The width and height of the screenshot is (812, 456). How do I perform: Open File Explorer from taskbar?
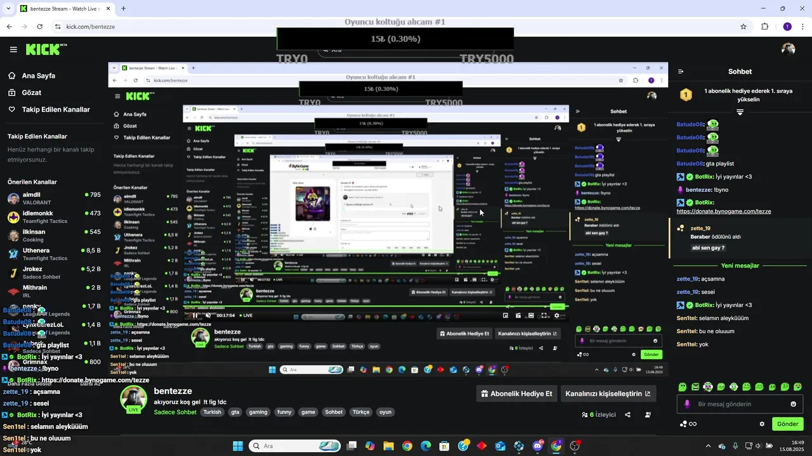(388, 446)
